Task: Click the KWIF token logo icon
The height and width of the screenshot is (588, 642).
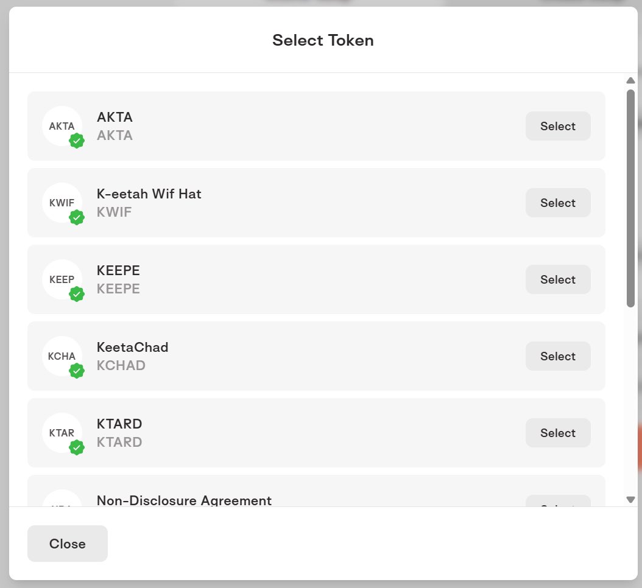Action: tap(62, 203)
